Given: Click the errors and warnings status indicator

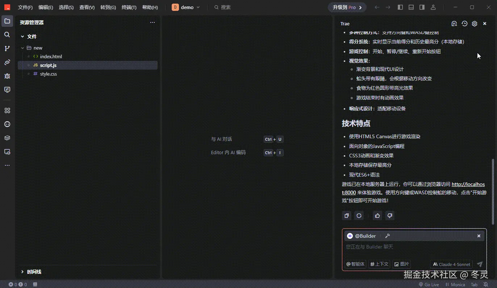Looking at the screenshot, I should click(x=18, y=285).
